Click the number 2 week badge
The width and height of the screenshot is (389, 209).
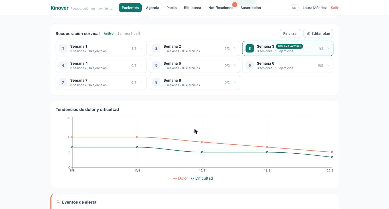pyautogui.click(x=156, y=48)
